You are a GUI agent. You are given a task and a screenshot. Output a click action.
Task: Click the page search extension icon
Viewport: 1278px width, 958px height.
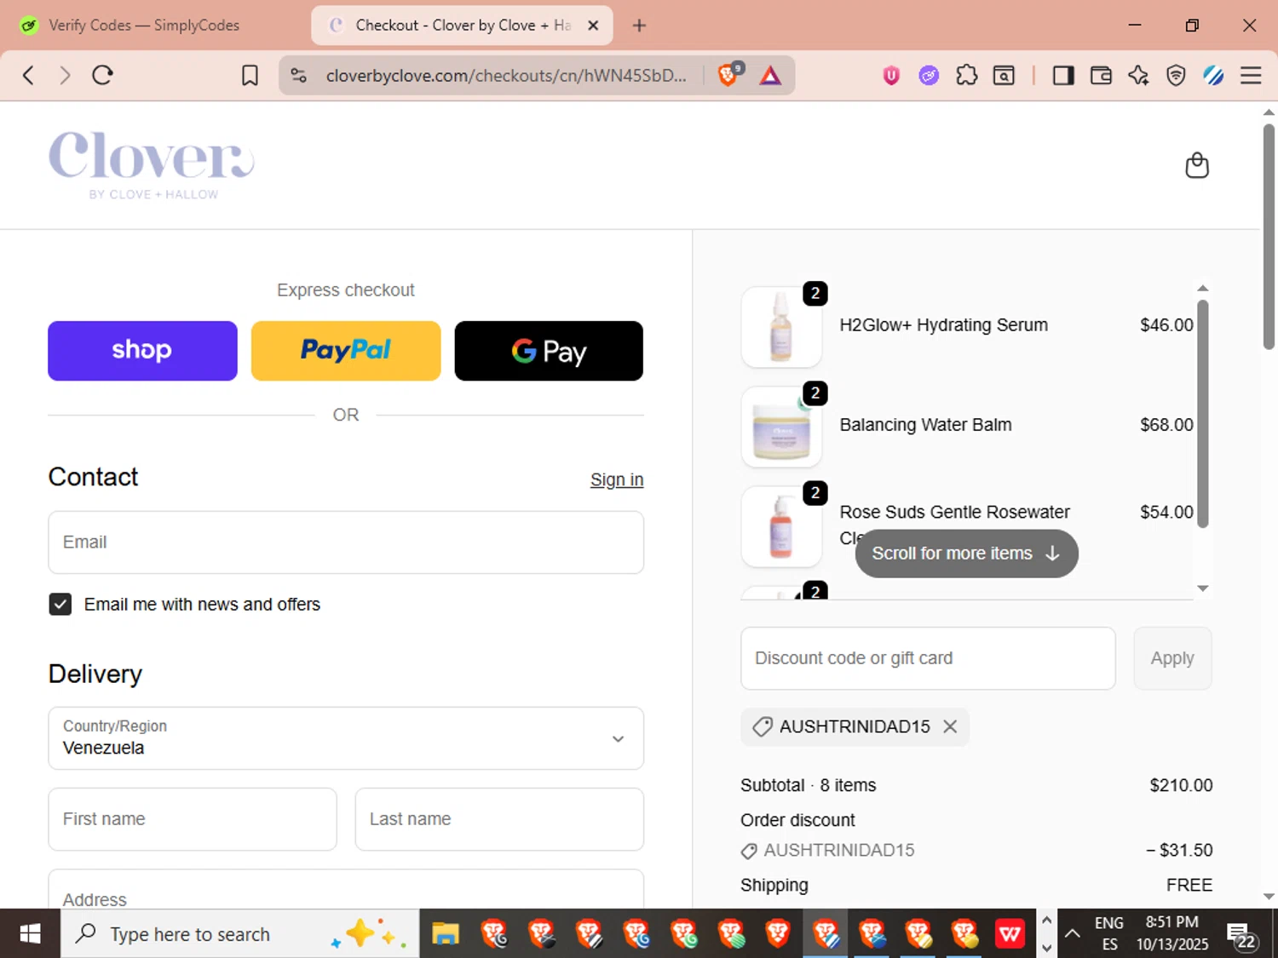tap(1005, 76)
